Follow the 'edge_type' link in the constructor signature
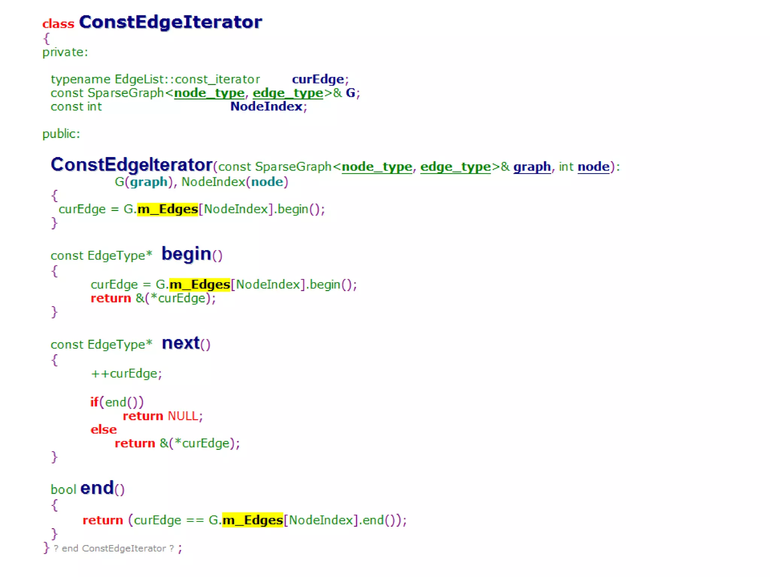The image size is (770, 577). (x=455, y=166)
